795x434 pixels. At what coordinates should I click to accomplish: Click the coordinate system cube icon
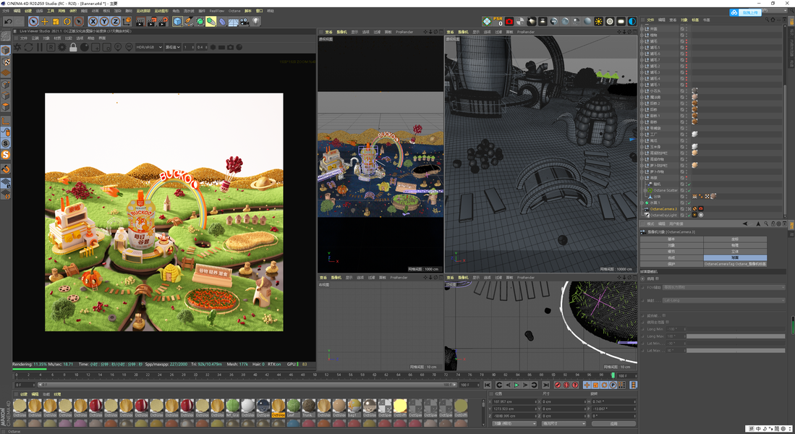tap(127, 21)
